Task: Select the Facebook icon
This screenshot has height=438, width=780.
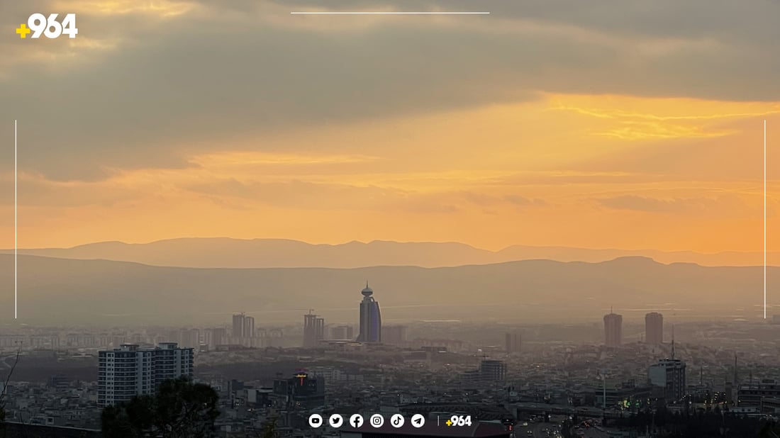Action: tap(357, 421)
